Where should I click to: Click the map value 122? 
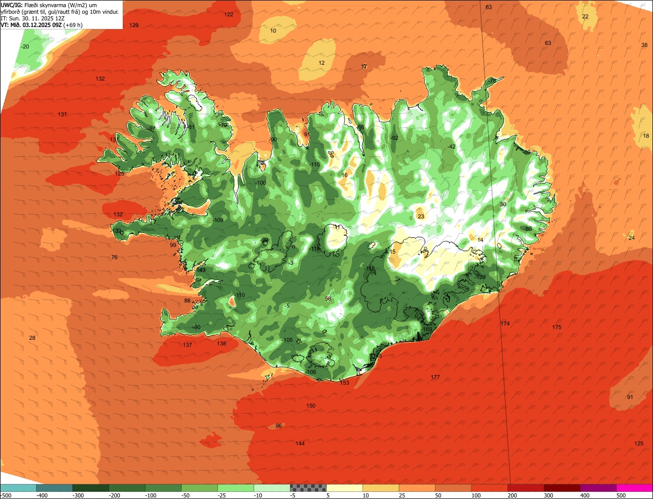(229, 14)
